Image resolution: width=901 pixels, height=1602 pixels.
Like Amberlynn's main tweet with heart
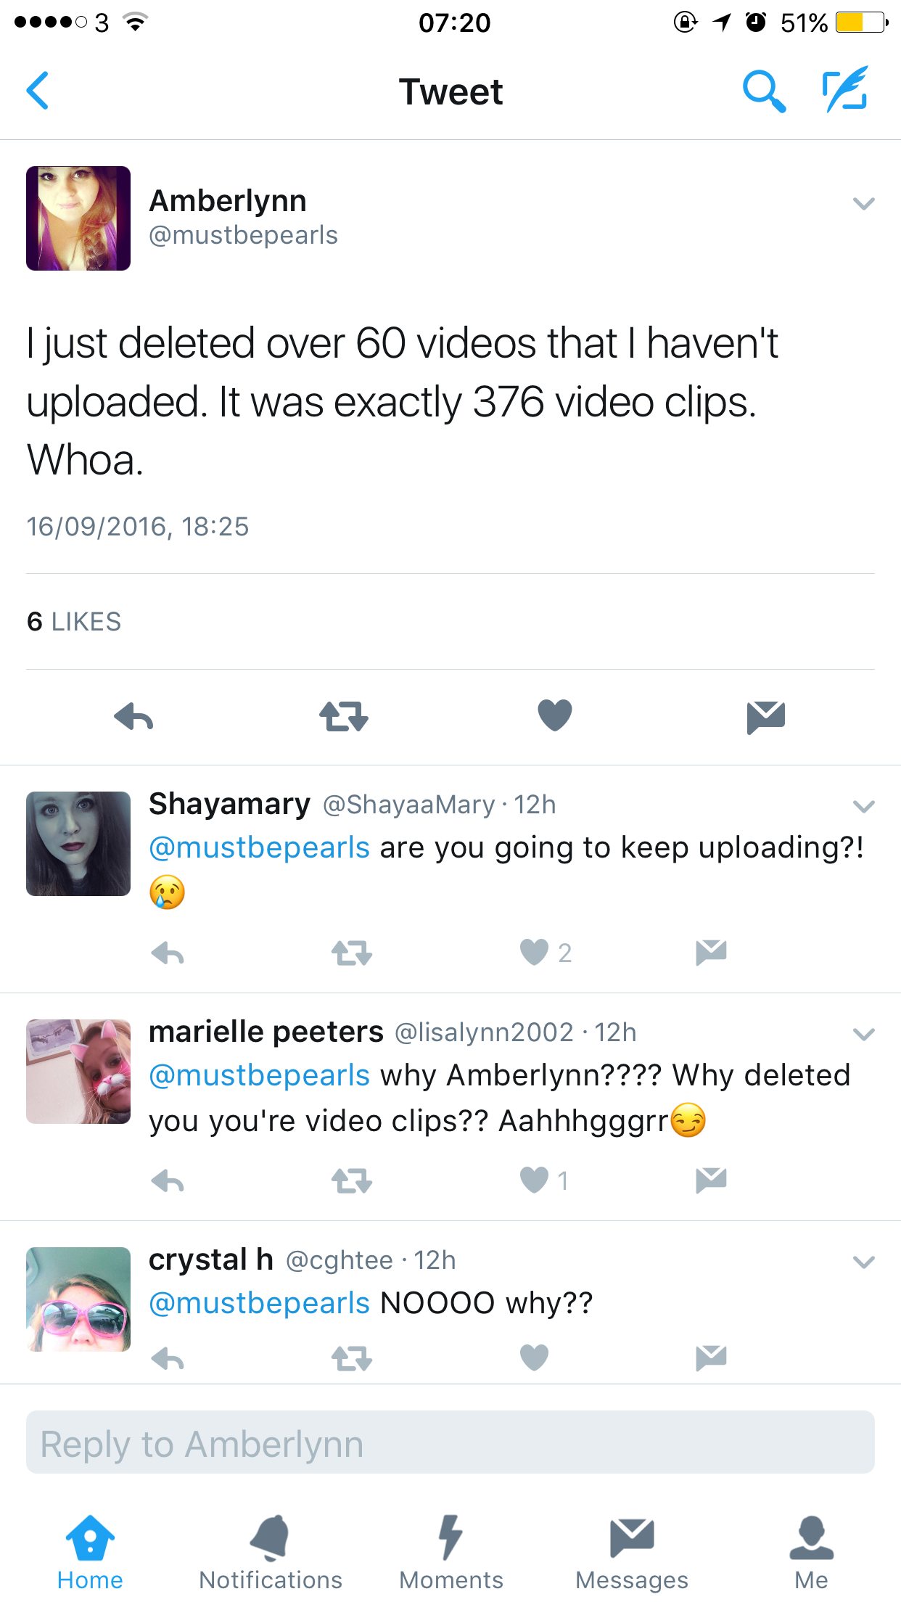click(x=555, y=715)
